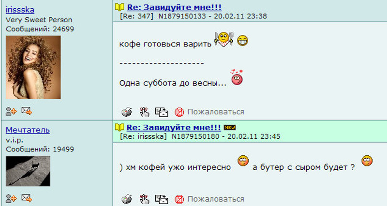Add irissska to contacts icon

tap(11, 111)
